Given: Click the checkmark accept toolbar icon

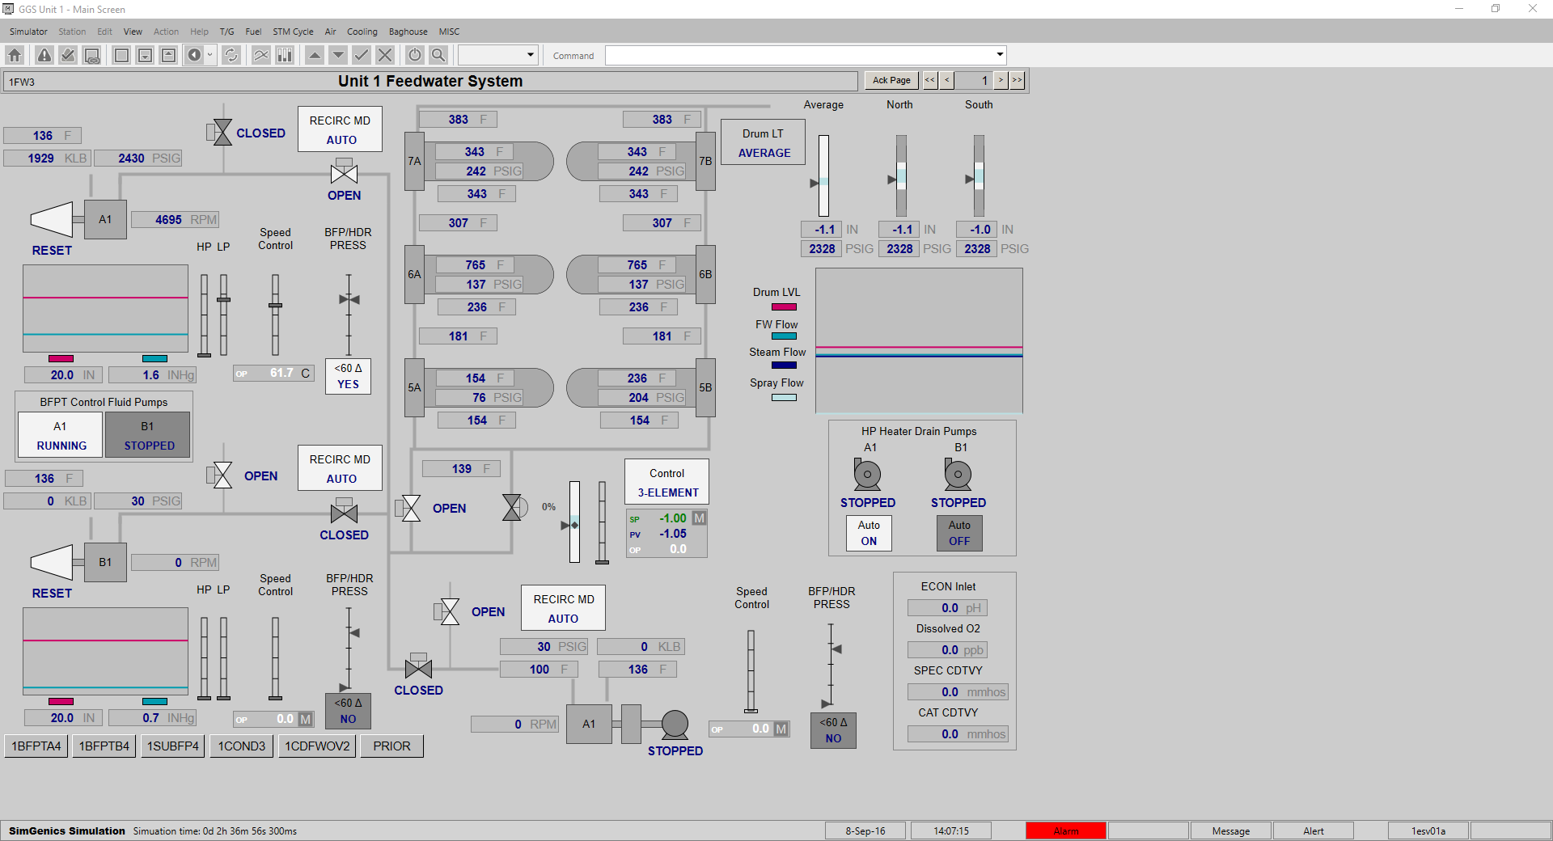Looking at the screenshot, I should coord(362,55).
